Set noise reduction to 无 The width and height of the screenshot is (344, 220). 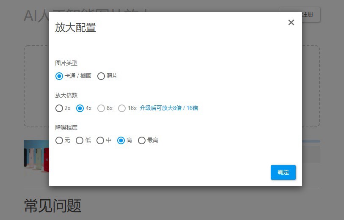point(59,140)
